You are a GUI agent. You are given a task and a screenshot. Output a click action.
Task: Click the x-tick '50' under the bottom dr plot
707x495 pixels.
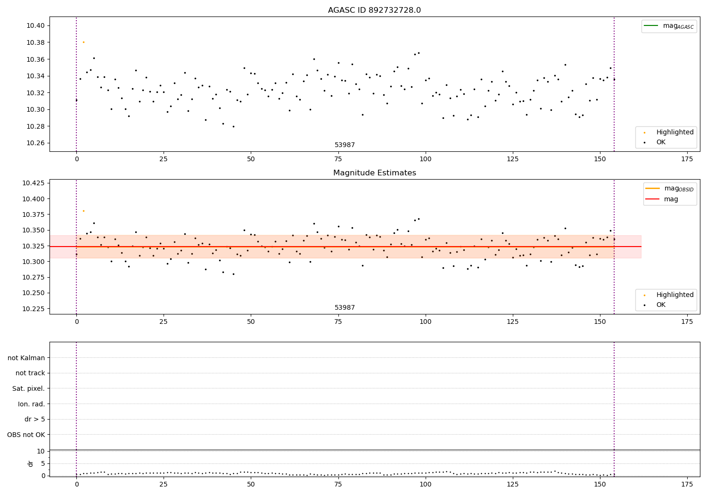tap(251, 485)
